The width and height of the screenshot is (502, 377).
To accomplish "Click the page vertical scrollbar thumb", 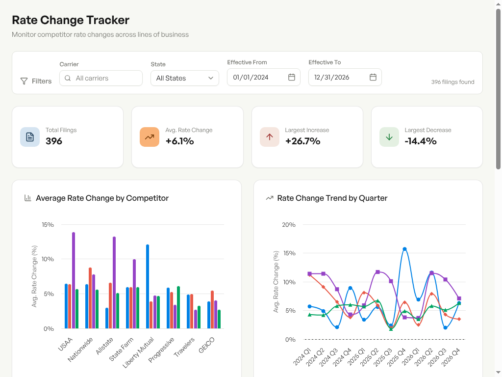I will click(x=498, y=89).
